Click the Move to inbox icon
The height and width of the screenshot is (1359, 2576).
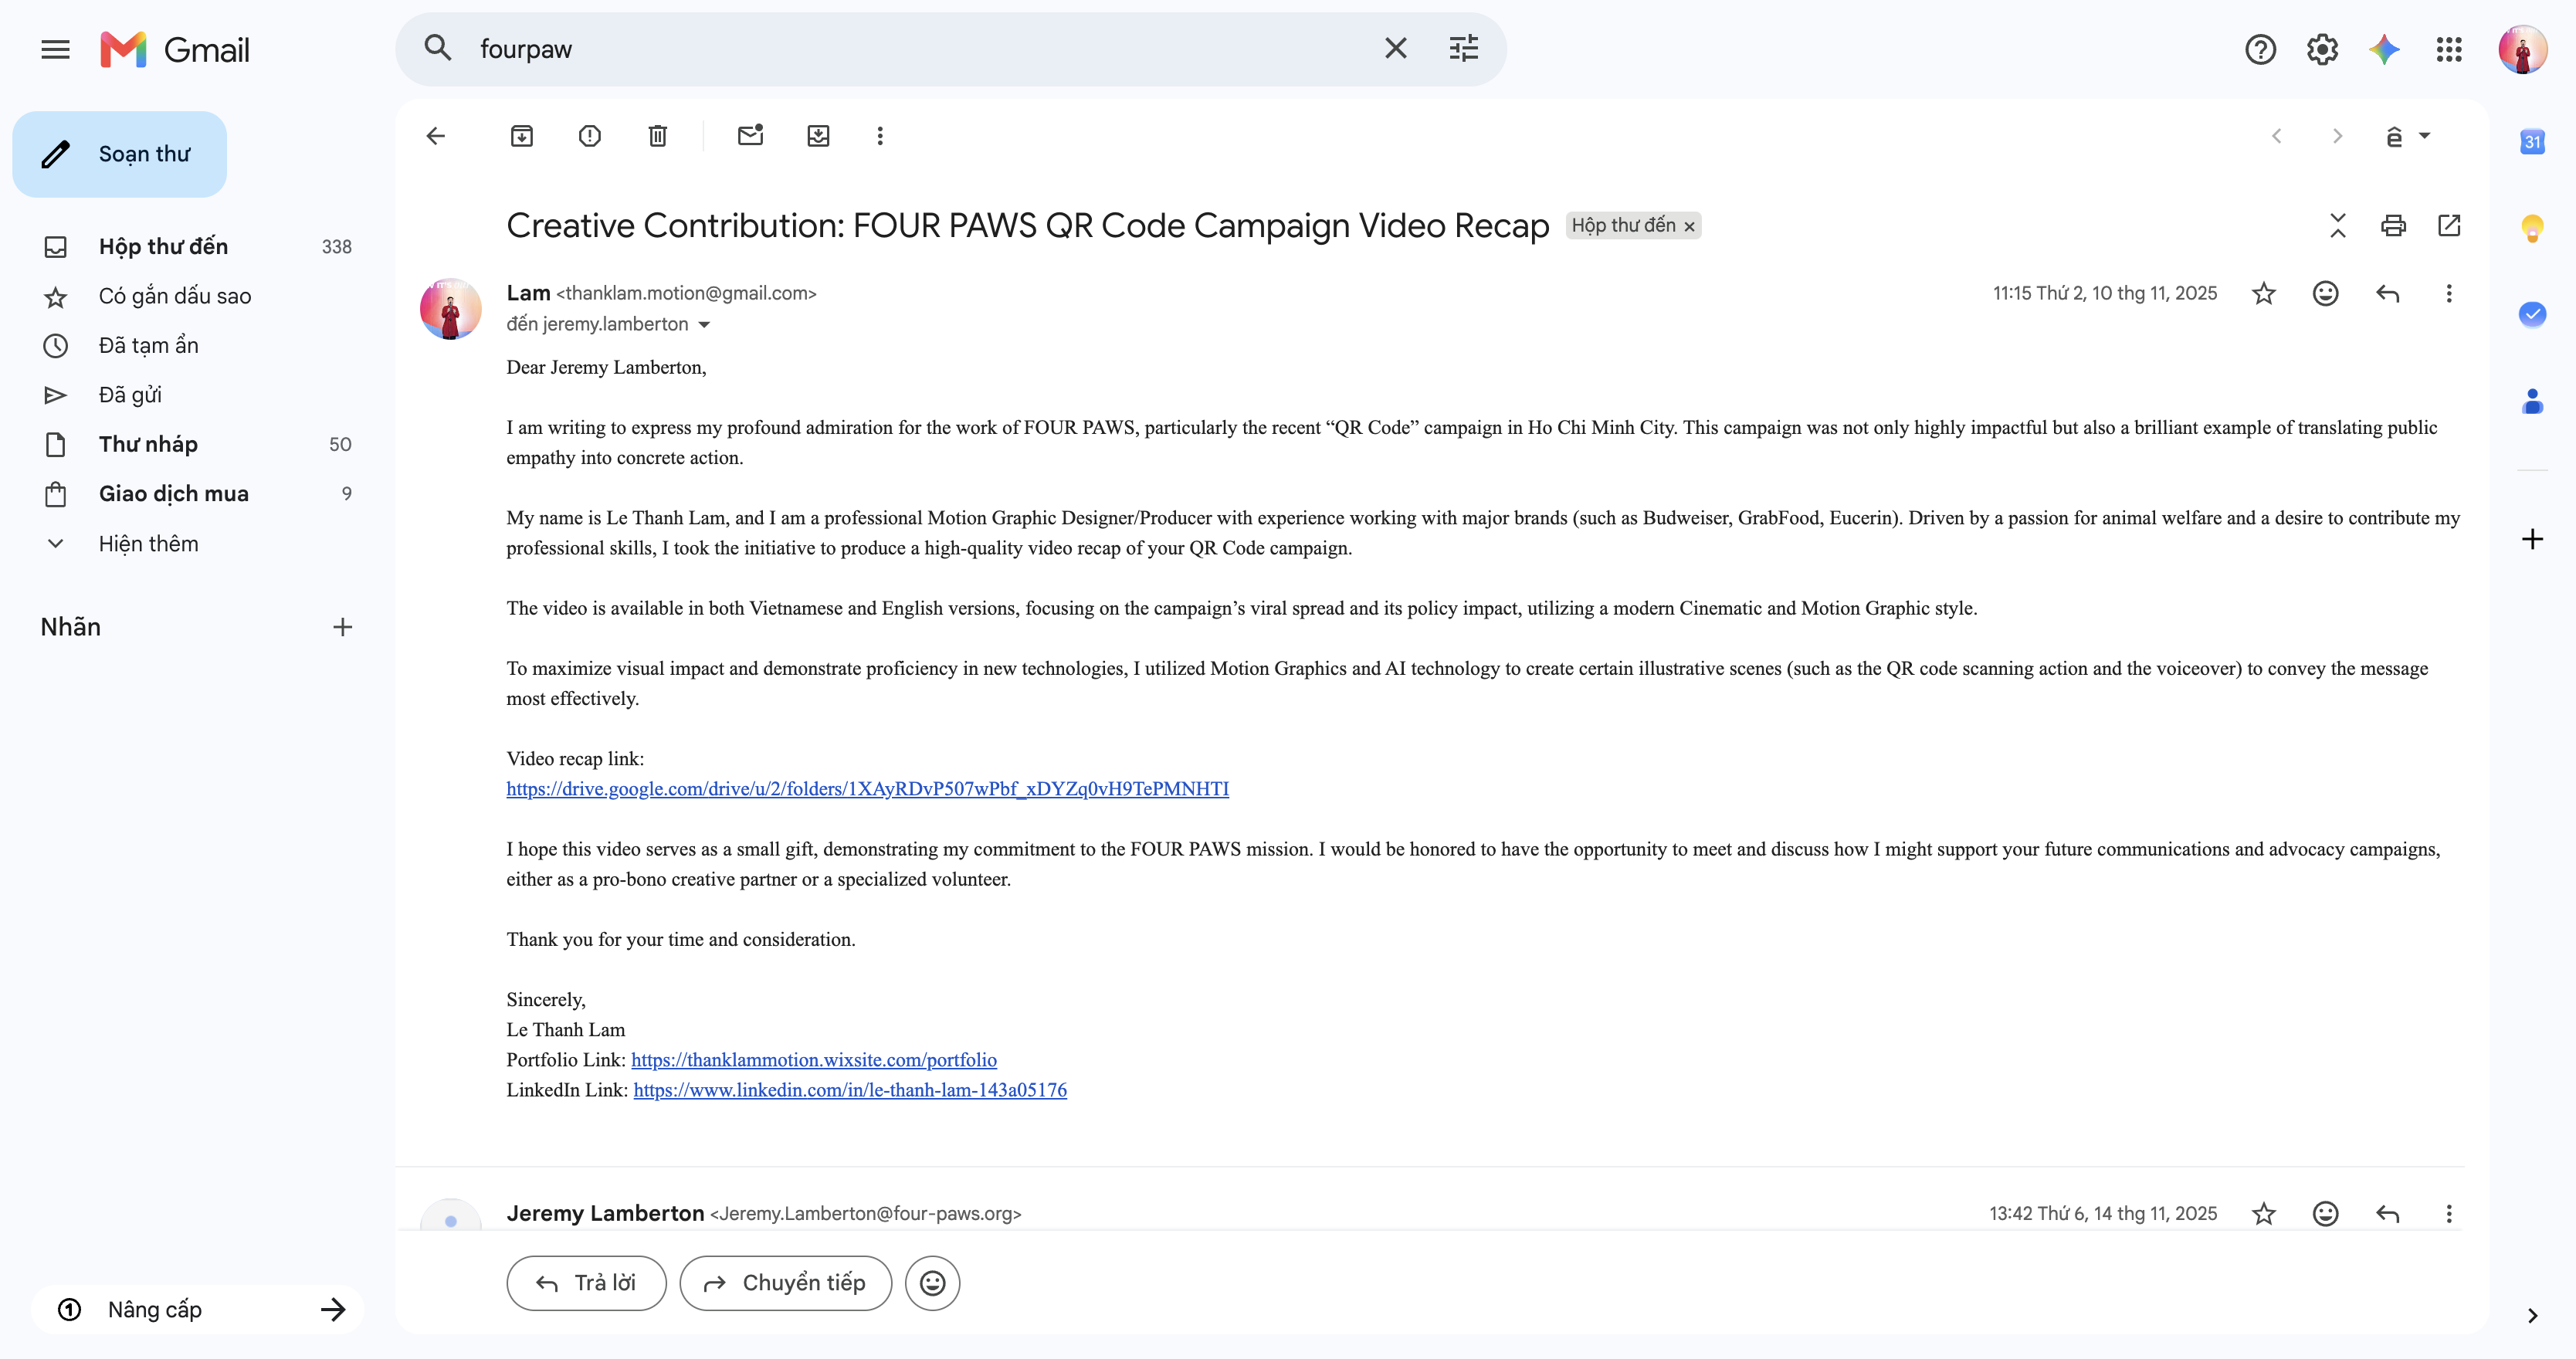[818, 136]
